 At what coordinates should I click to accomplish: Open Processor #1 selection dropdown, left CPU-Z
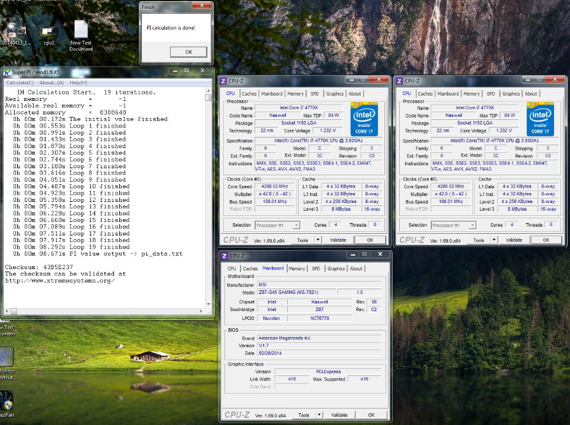tap(278, 225)
